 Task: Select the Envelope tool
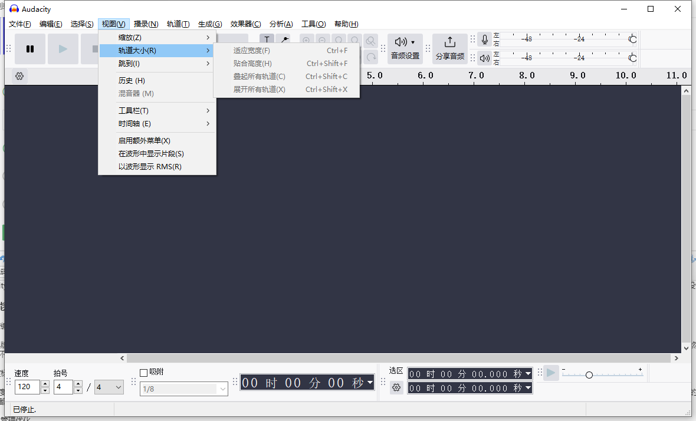(x=283, y=39)
